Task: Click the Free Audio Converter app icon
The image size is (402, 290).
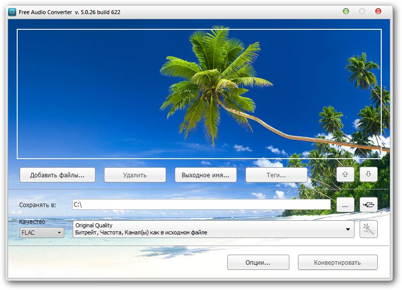Action: pyautogui.click(x=12, y=12)
